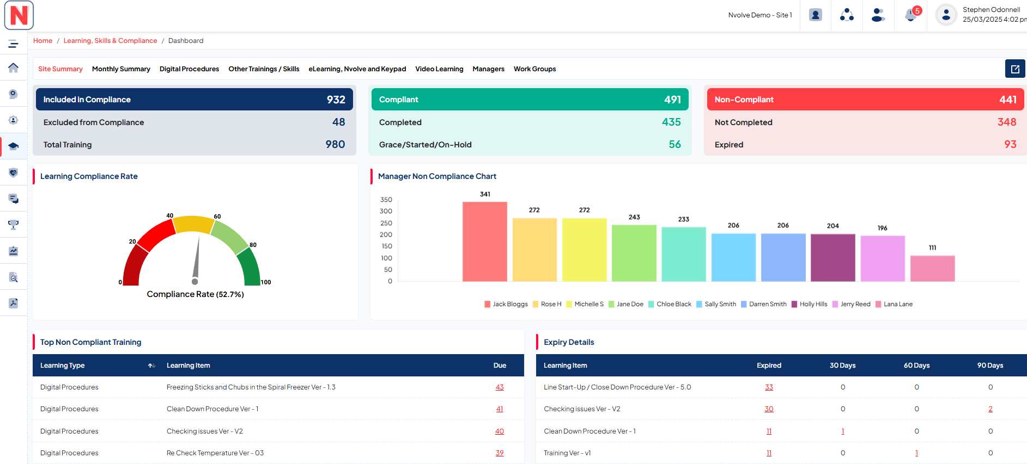Screen dimensions: 1027x464
Task: Click the Non-Compliant 441 card header
Action: (x=866, y=100)
